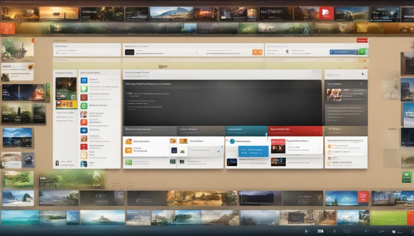Toggle the small blue marker on highlighted card row
This screenshot has width=414, height=236.
(218, 151)
